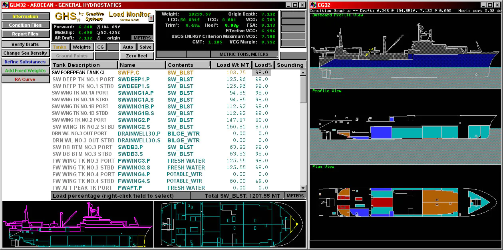Viewport: 503px width, 250px height.
Task: Open the Information panel button
Action: point(25,16)
